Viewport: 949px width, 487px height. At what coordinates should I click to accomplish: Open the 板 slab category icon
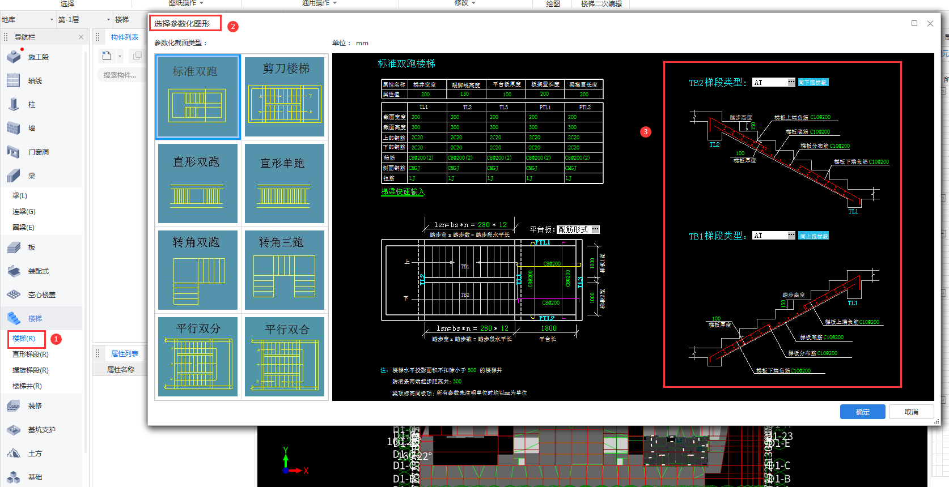14,247
